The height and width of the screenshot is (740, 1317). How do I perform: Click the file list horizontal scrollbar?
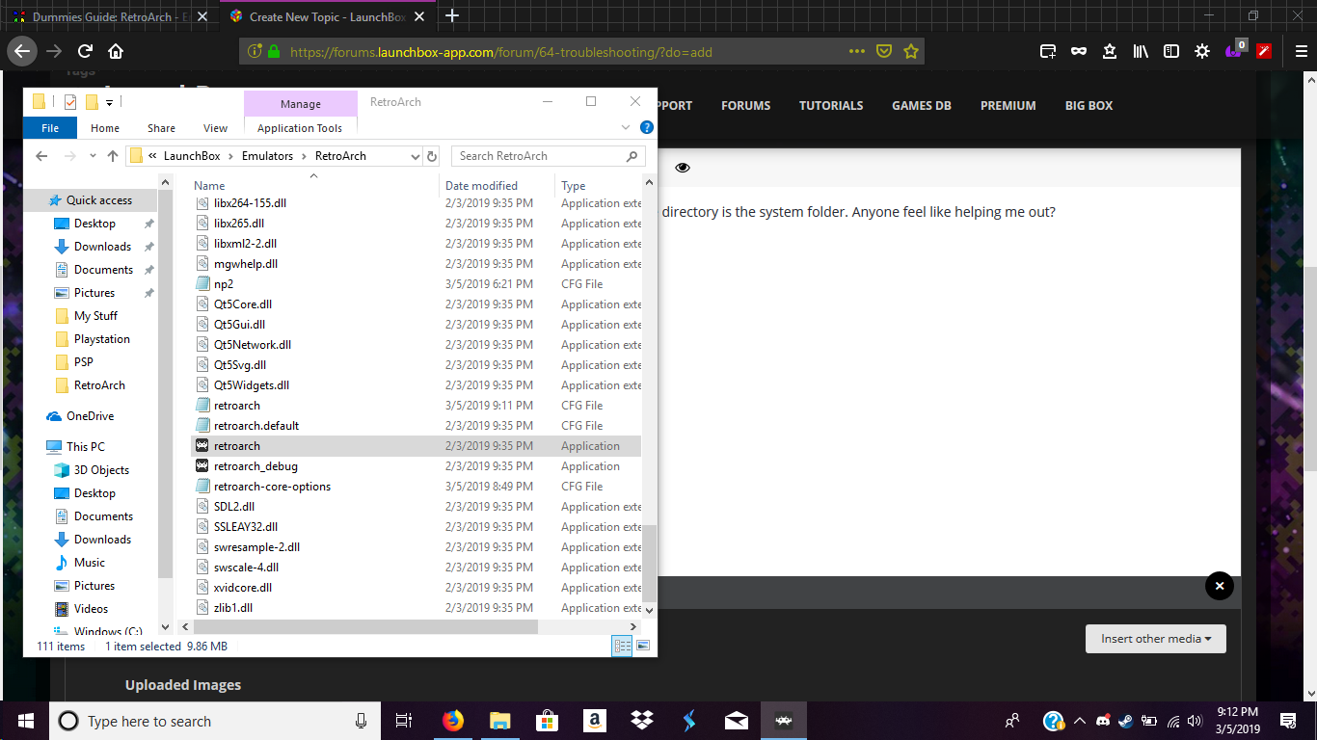tap(365, 626)
